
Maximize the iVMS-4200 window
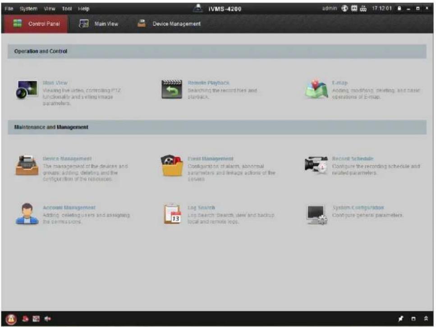pos(418,9)
